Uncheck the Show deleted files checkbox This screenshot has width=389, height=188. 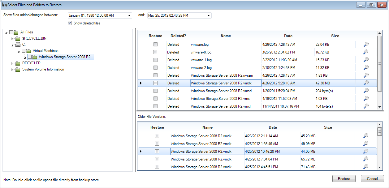click(70, 23)
